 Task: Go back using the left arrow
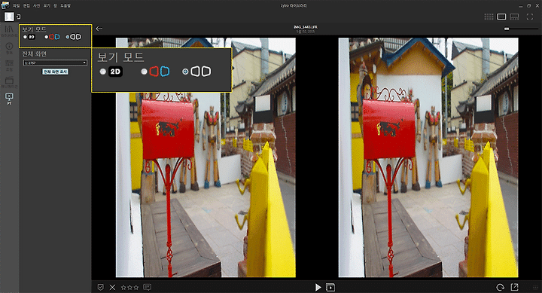(x=99, y=29)
